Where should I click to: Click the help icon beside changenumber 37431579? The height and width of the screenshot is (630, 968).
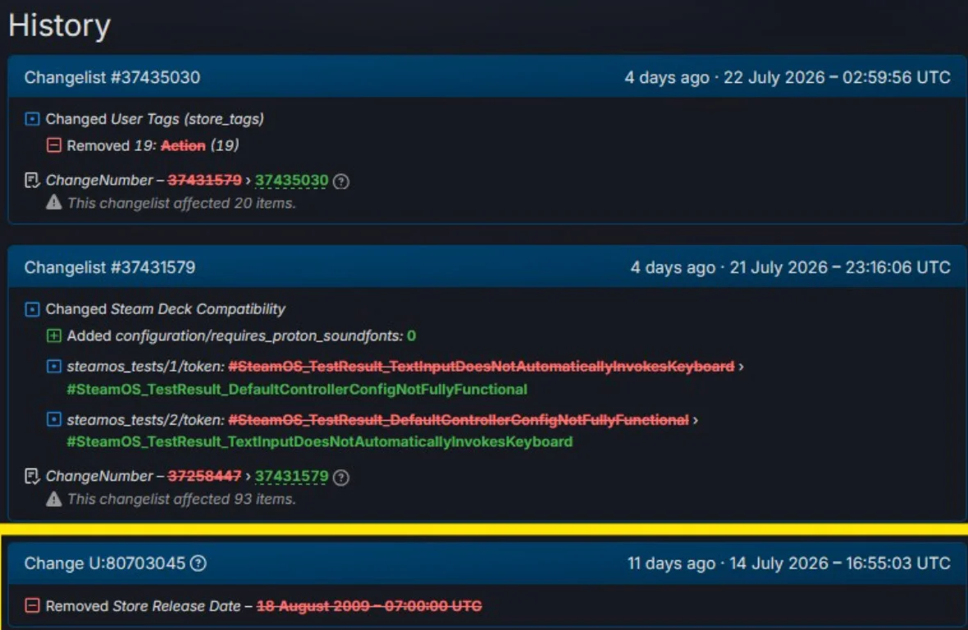pos(340,477)
